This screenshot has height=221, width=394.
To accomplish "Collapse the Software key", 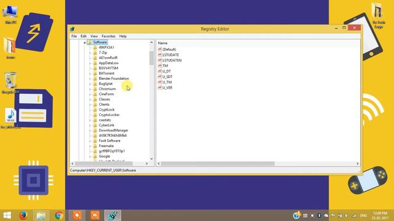I will (x=85, y=42).
